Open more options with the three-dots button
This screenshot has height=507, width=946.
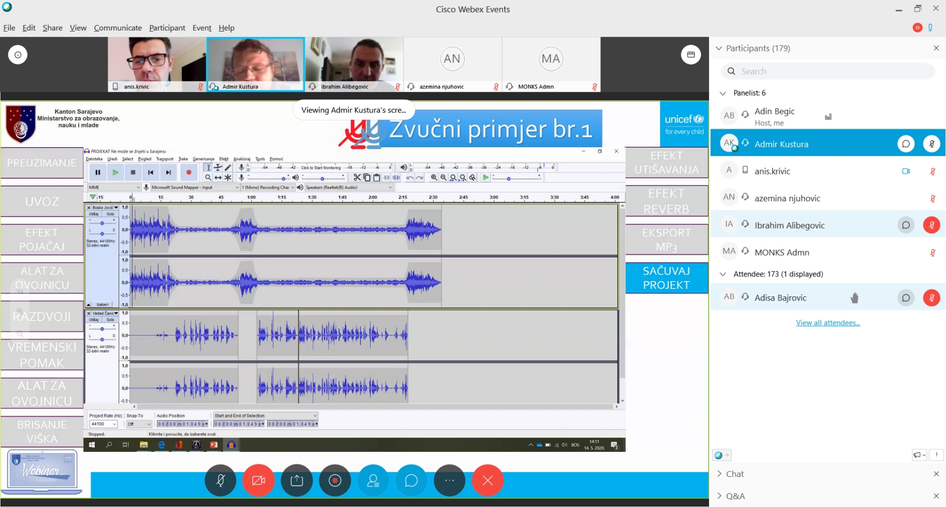(x=449, y=480)
